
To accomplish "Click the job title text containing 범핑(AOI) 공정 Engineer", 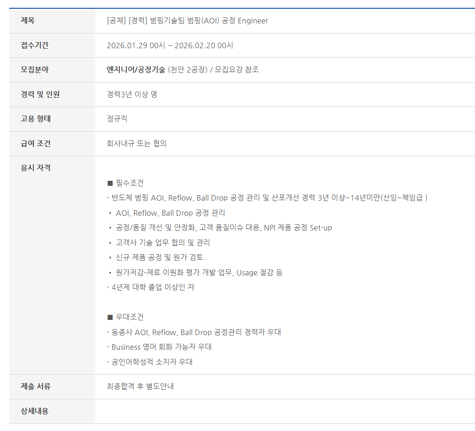I will pyautogui.click(x=187, y=21).
